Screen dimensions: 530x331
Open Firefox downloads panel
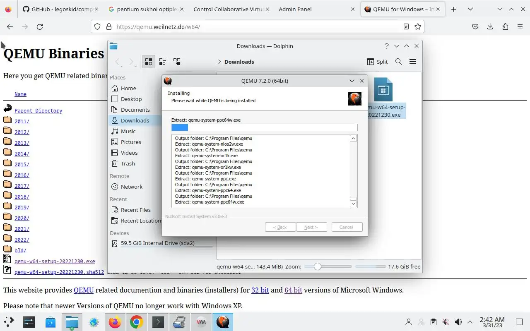(x=490, y=26)
